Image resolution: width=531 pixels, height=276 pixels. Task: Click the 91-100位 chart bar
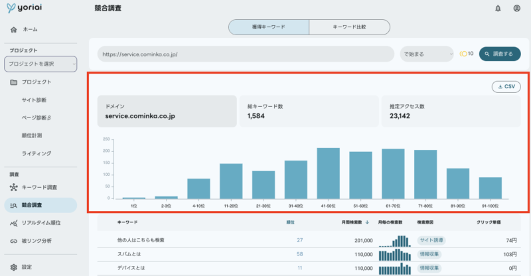(491, 188)
